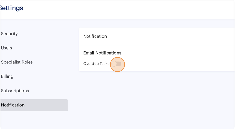Viewport: 235px width, 129px height.
Task: Flip the switch beside Overdue Tasks
Action: point(116,64)
